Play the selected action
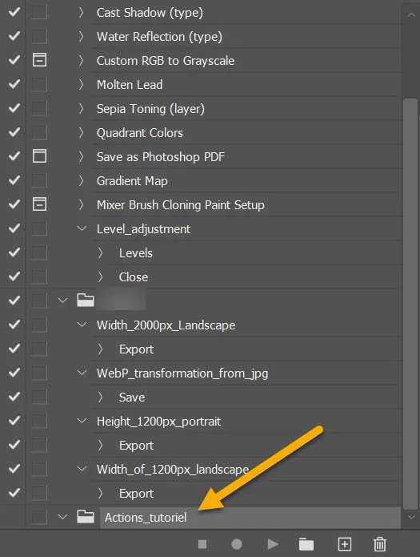 pos(273,544)
